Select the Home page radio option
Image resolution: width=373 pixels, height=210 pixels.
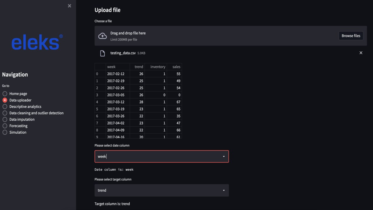[5, 94]
